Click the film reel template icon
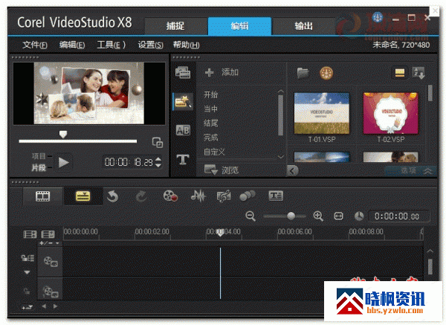 pos(326,73)
